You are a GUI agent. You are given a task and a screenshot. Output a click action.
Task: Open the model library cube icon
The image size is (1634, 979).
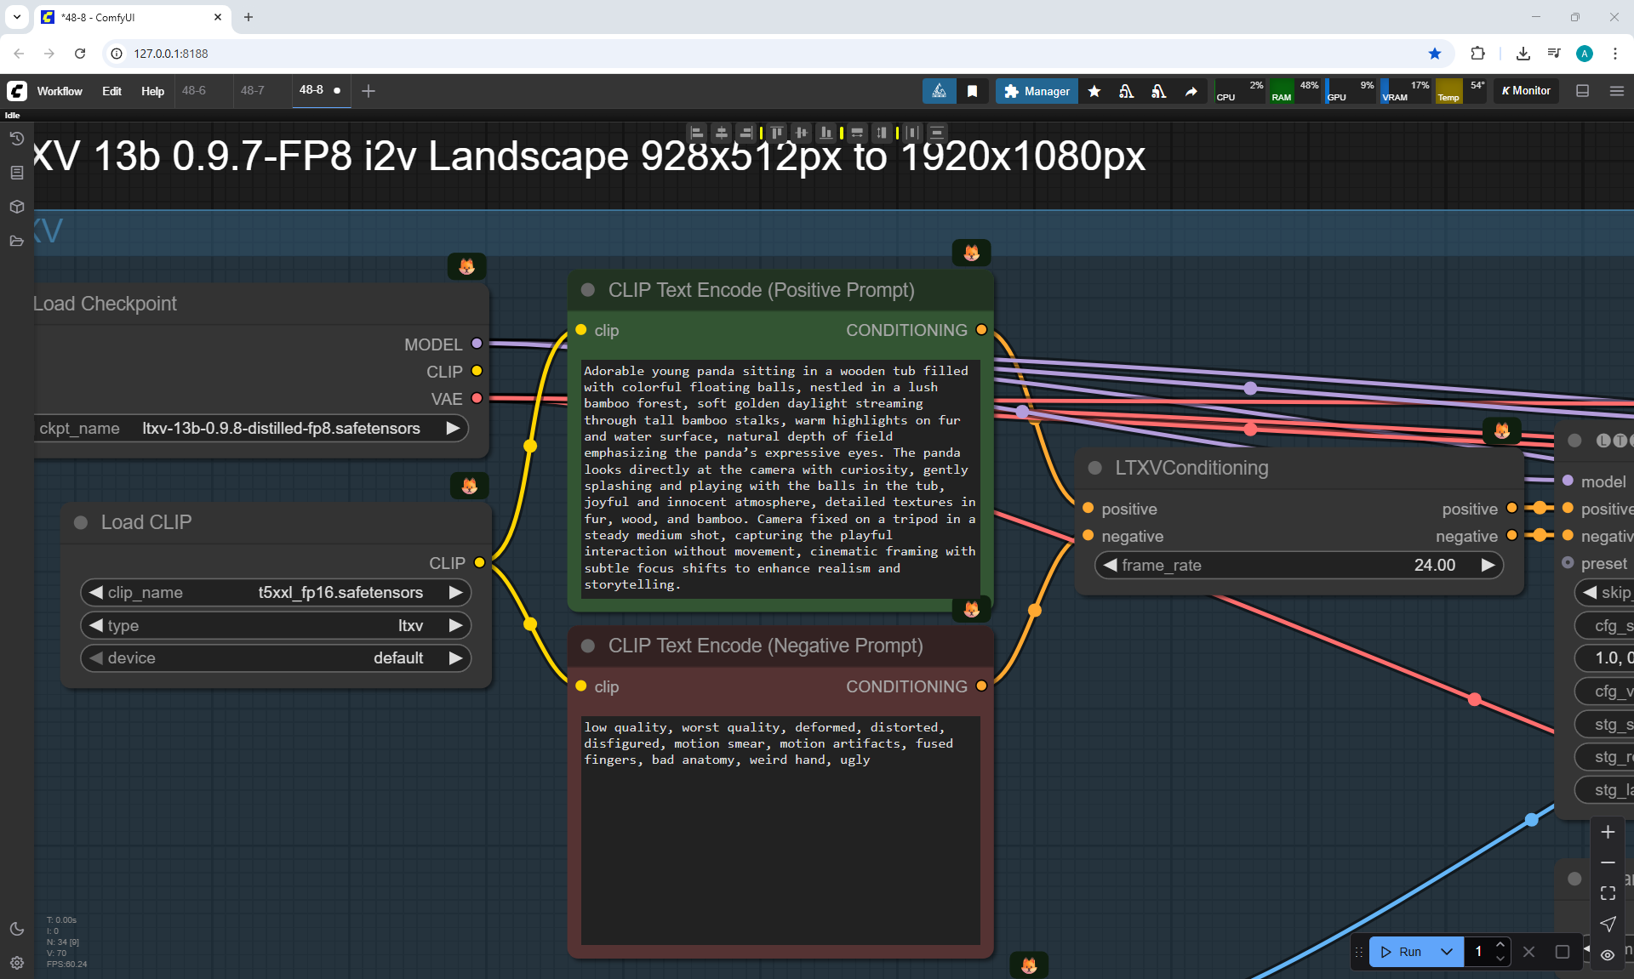[x=16, y=207]
